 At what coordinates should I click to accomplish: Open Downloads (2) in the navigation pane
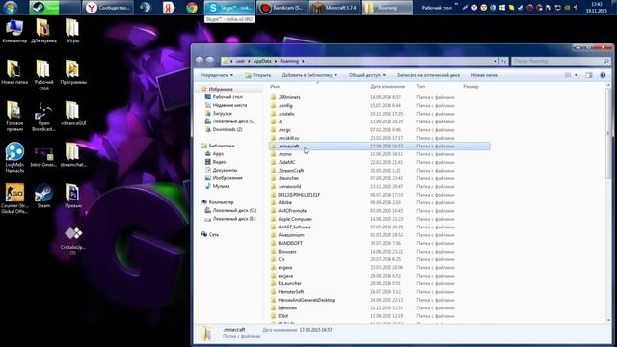(228, 129)
